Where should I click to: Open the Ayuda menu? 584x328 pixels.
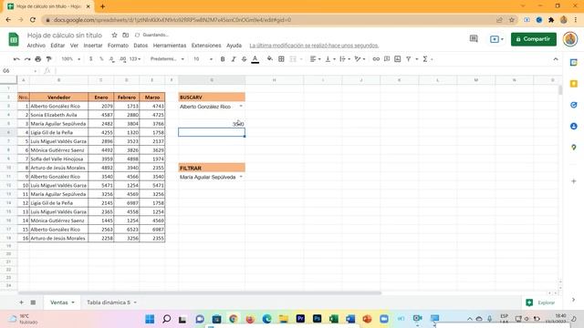click(x=234, y=46)
